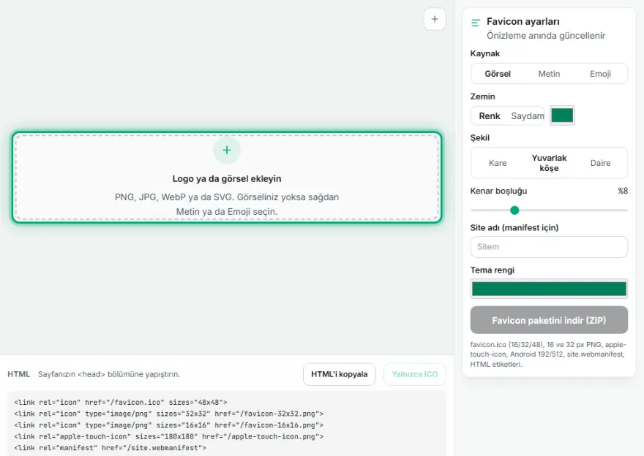The image size is (644, 456).
Task: Open the Tema rengi color picker
Action: coord(549,289)
